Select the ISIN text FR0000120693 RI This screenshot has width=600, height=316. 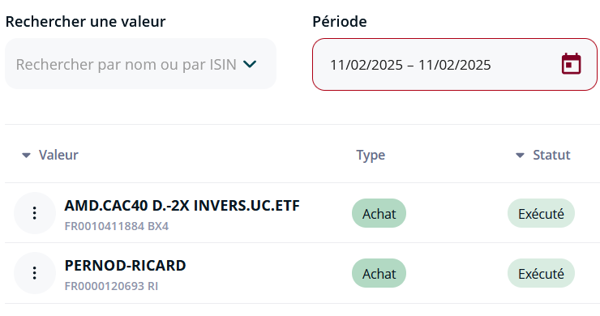click(111, 286)
